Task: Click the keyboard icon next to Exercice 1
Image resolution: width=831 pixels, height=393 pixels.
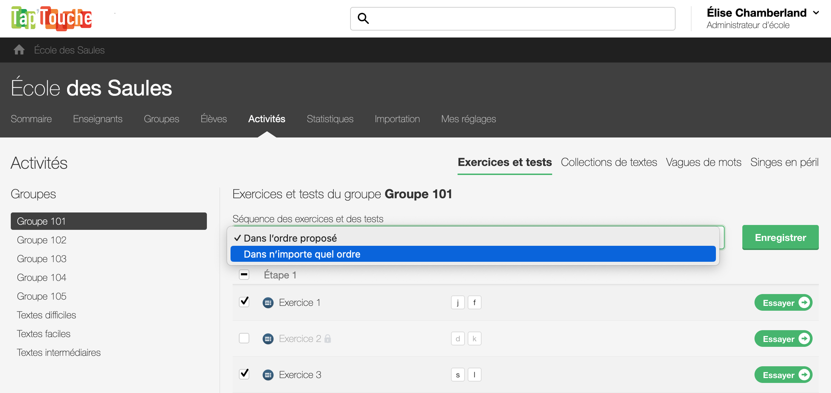Action: click(x=268, y=302)
